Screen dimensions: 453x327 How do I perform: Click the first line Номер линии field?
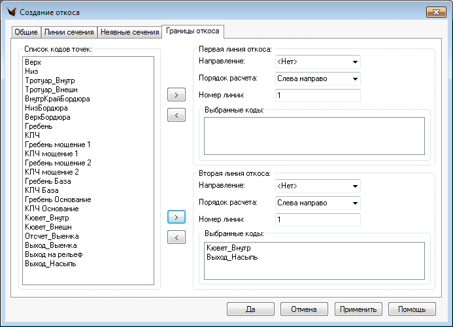(318, 95)
